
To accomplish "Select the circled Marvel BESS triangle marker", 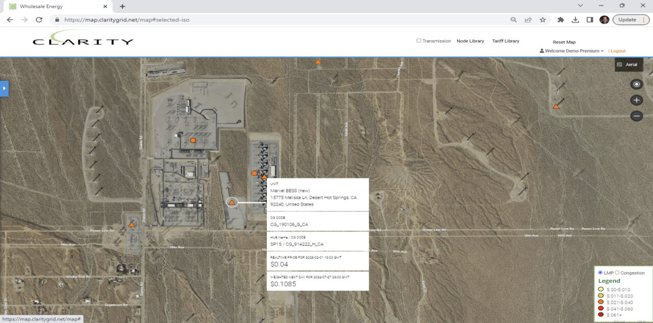I will coord(232,203).
